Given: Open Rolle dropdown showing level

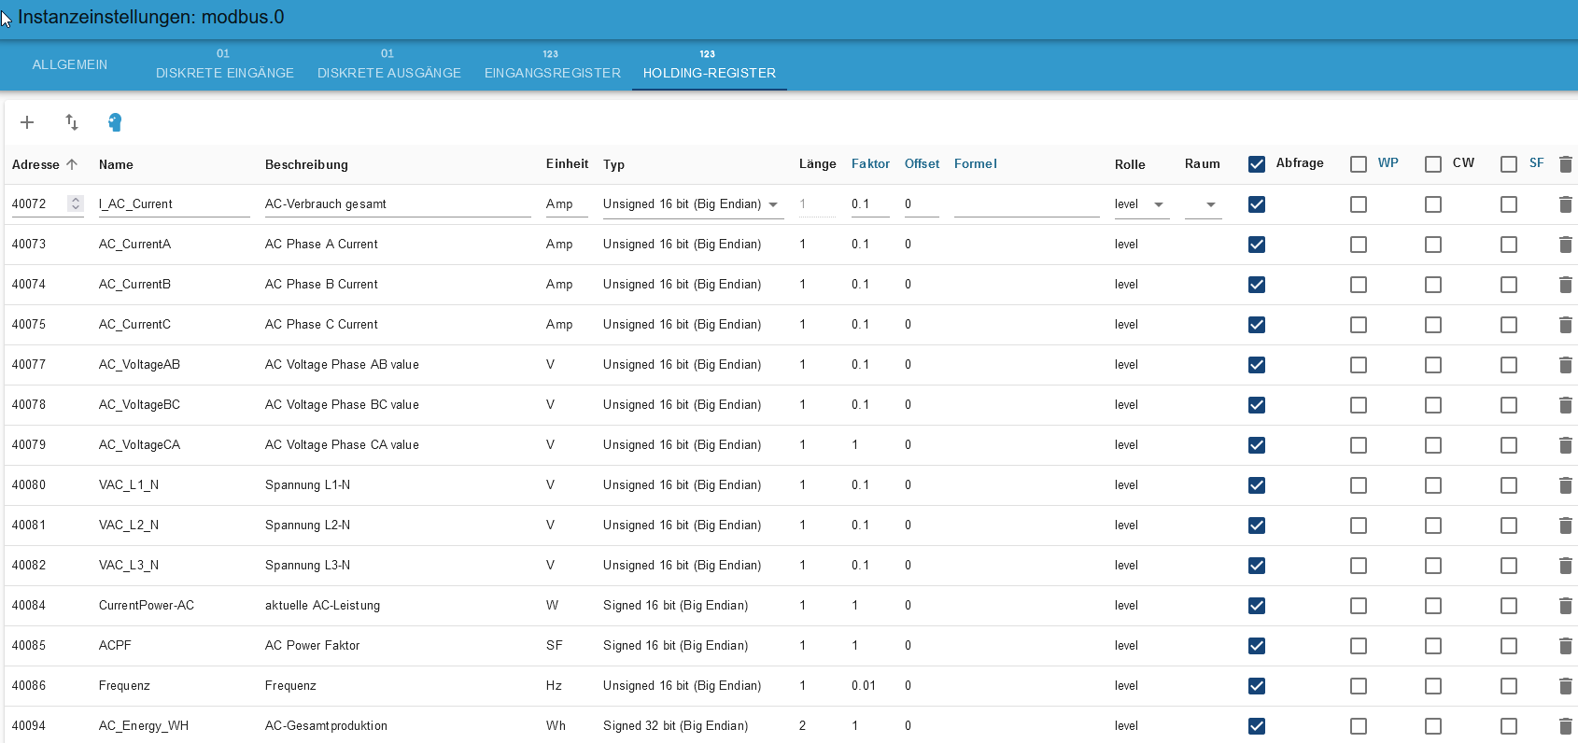Looking at the screenshot, I should click(1142, 204).
